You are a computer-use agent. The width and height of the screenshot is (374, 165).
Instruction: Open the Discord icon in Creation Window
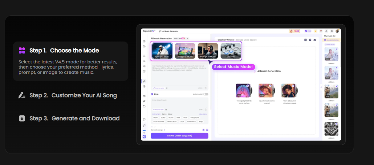click(314, 40)
